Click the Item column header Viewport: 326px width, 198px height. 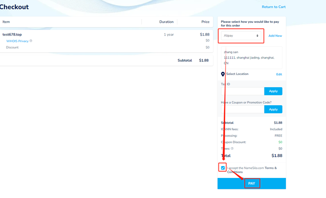(6, 22)
